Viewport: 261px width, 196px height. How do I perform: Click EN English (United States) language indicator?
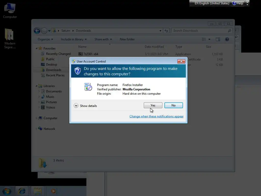click(212, 3)
